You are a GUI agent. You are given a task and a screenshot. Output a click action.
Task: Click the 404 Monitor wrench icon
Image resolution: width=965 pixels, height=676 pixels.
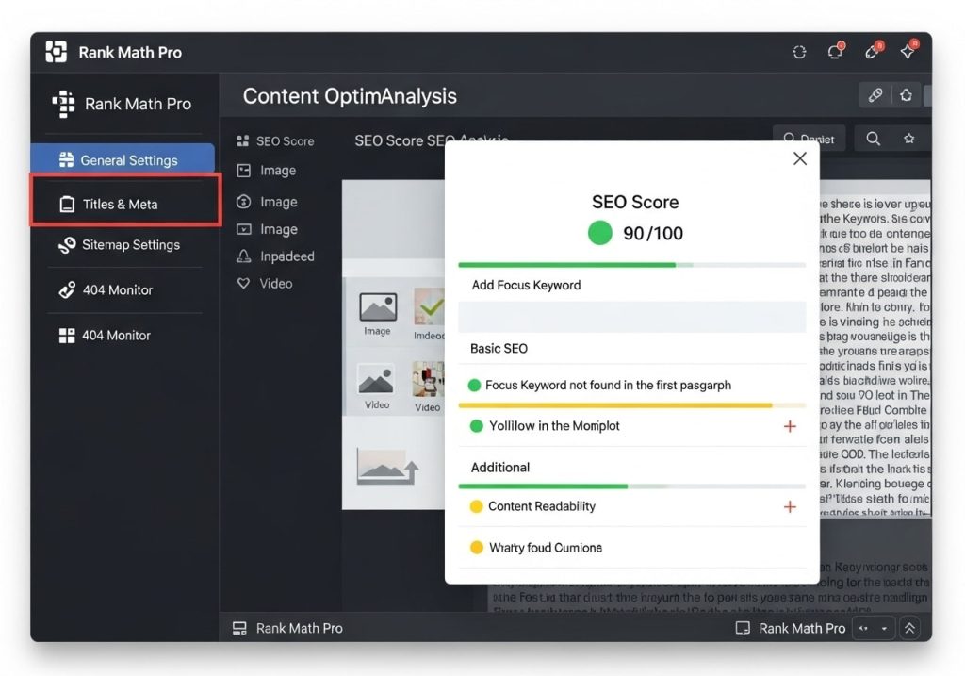coord(67,290)
